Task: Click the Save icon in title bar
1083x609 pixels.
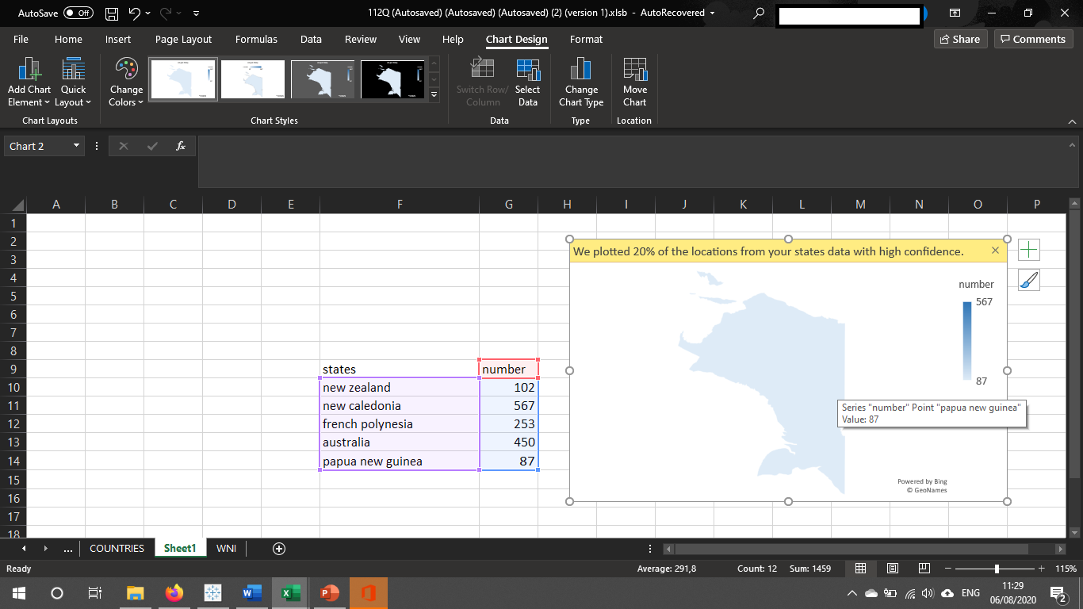Action: pos(112,13)
